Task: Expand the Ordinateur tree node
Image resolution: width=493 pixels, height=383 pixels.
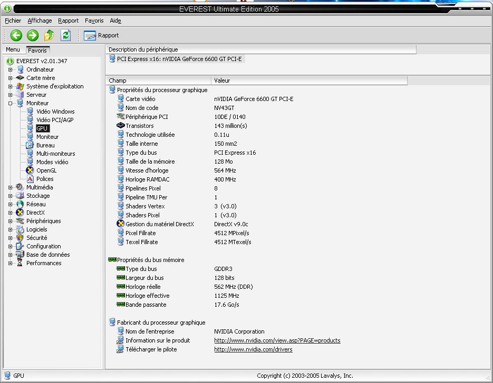Action: [10, 69]
